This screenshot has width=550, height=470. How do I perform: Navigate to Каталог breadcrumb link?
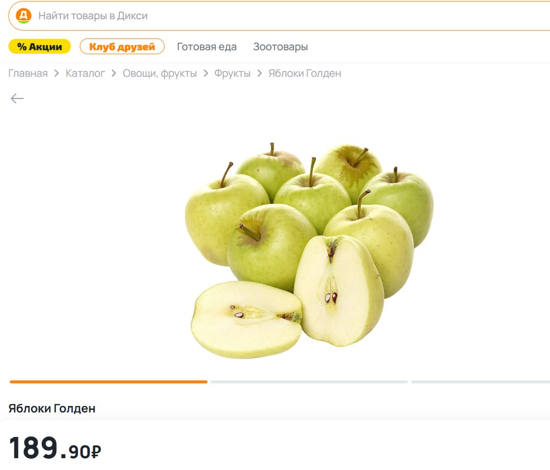(85, 74)
